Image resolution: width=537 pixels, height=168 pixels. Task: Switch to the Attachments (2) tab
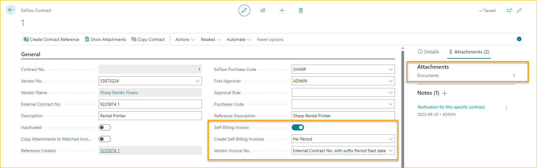pyautogui.click(x=469, y=52)
